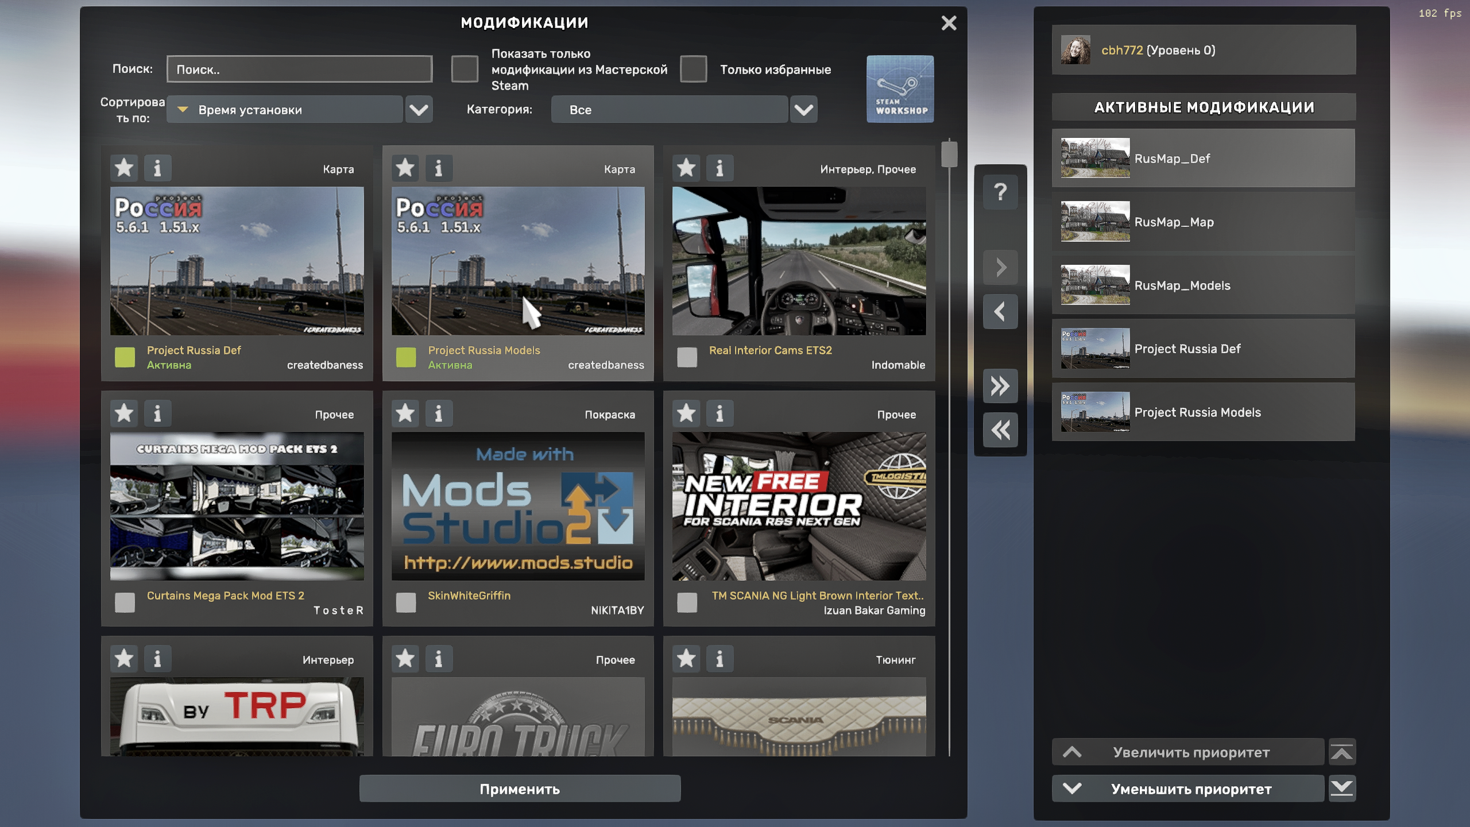Click the help question mark button
This screenshot has width=1470, height=827.
coord(1000,192)
